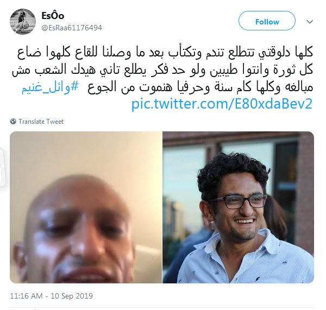
Task: Click the EsÔo profile avatar
Action: pos(23,22)
